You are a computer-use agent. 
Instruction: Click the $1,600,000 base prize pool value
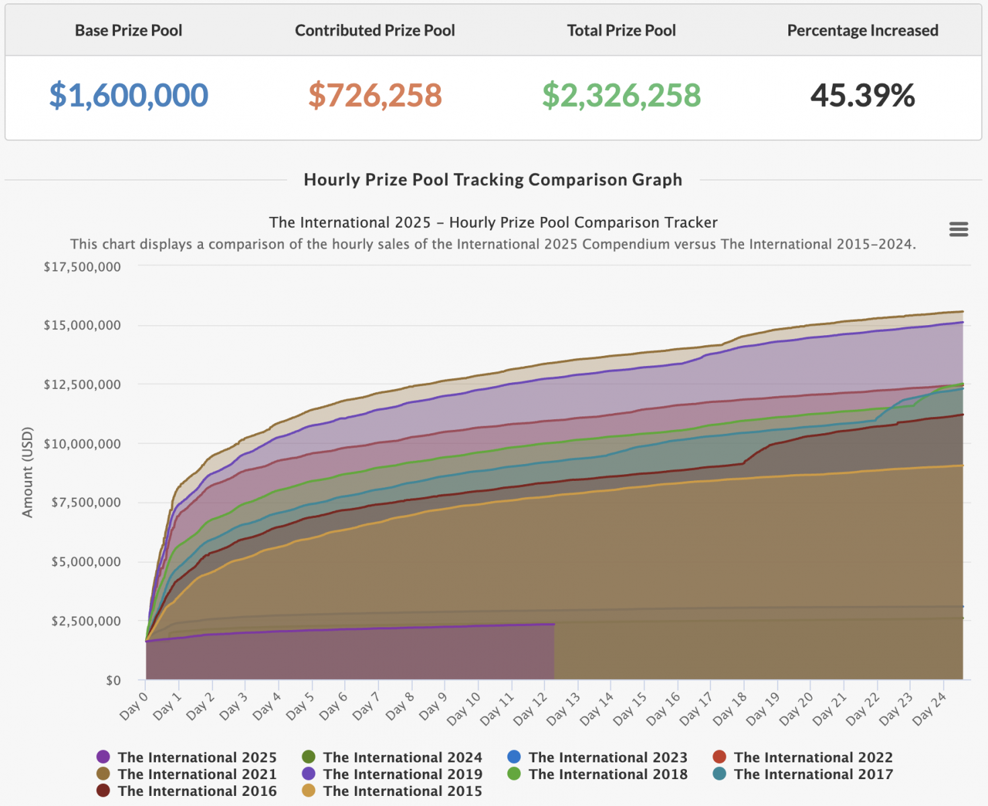pos(128,95)
